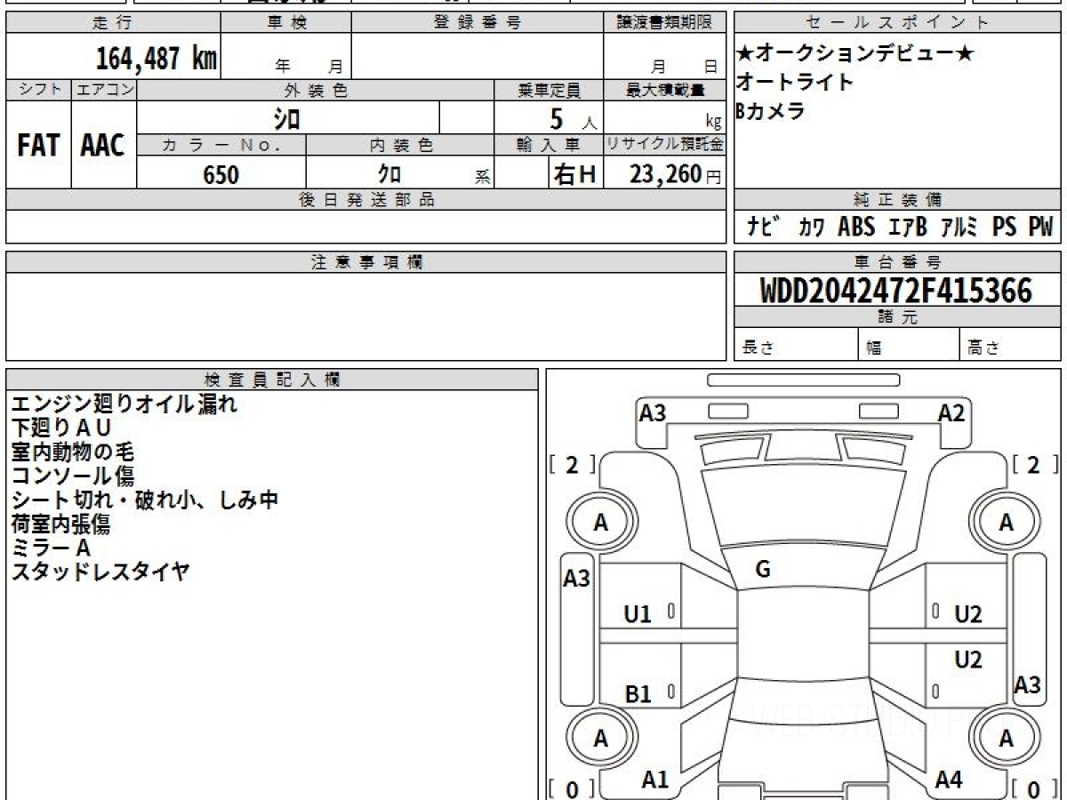Click the 車検 header cell
This screenshot has width=1067, height=800.
point(286,23)
